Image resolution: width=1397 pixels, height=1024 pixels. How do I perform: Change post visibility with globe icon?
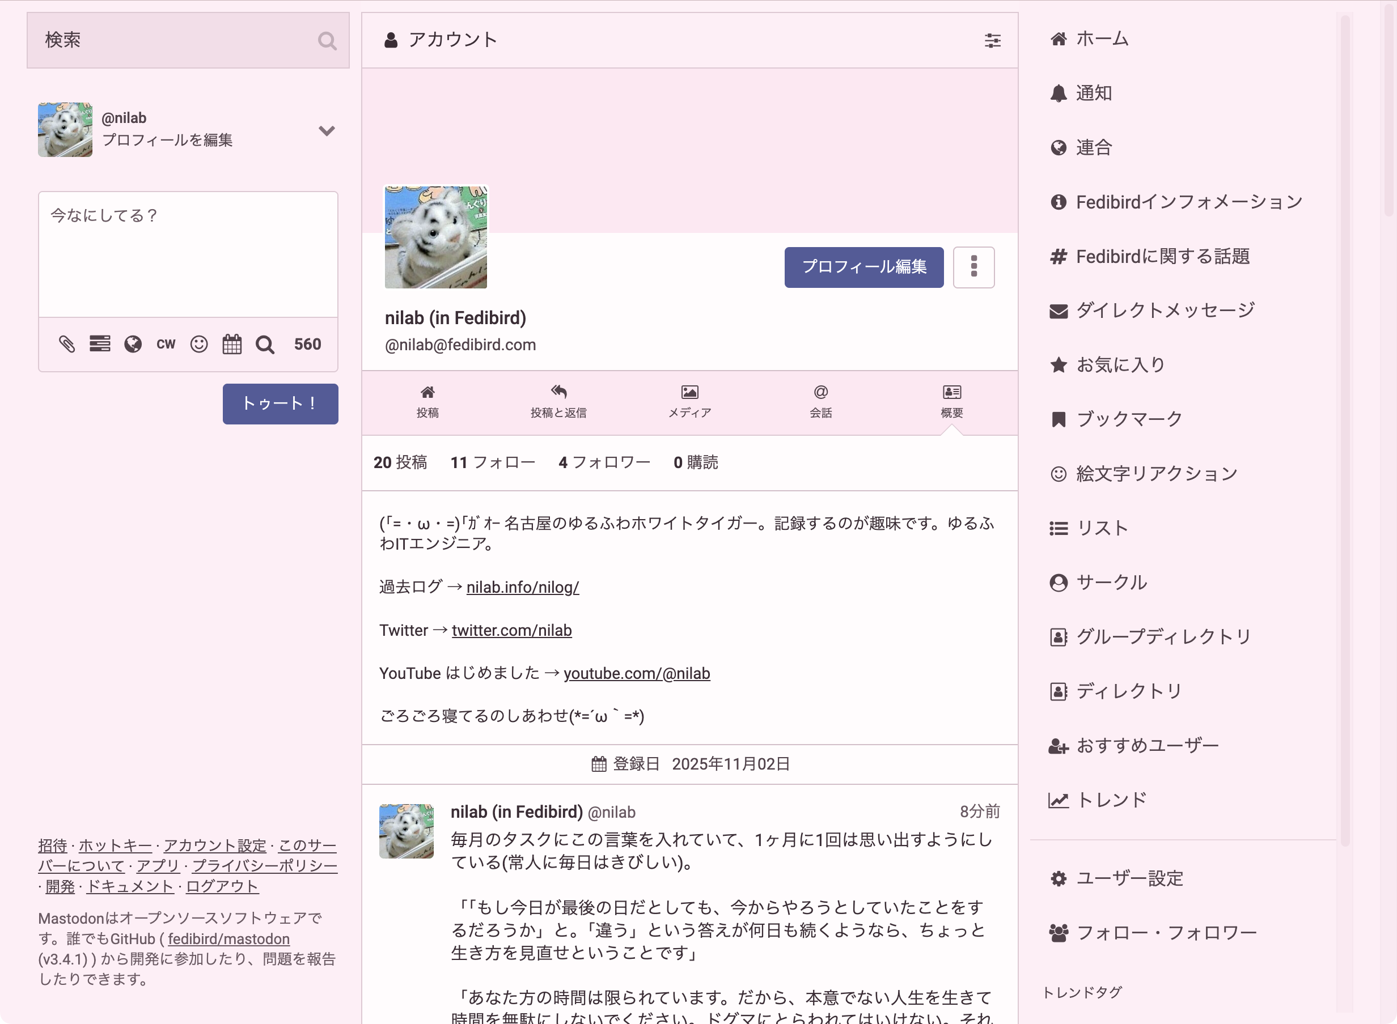point(133,344)
